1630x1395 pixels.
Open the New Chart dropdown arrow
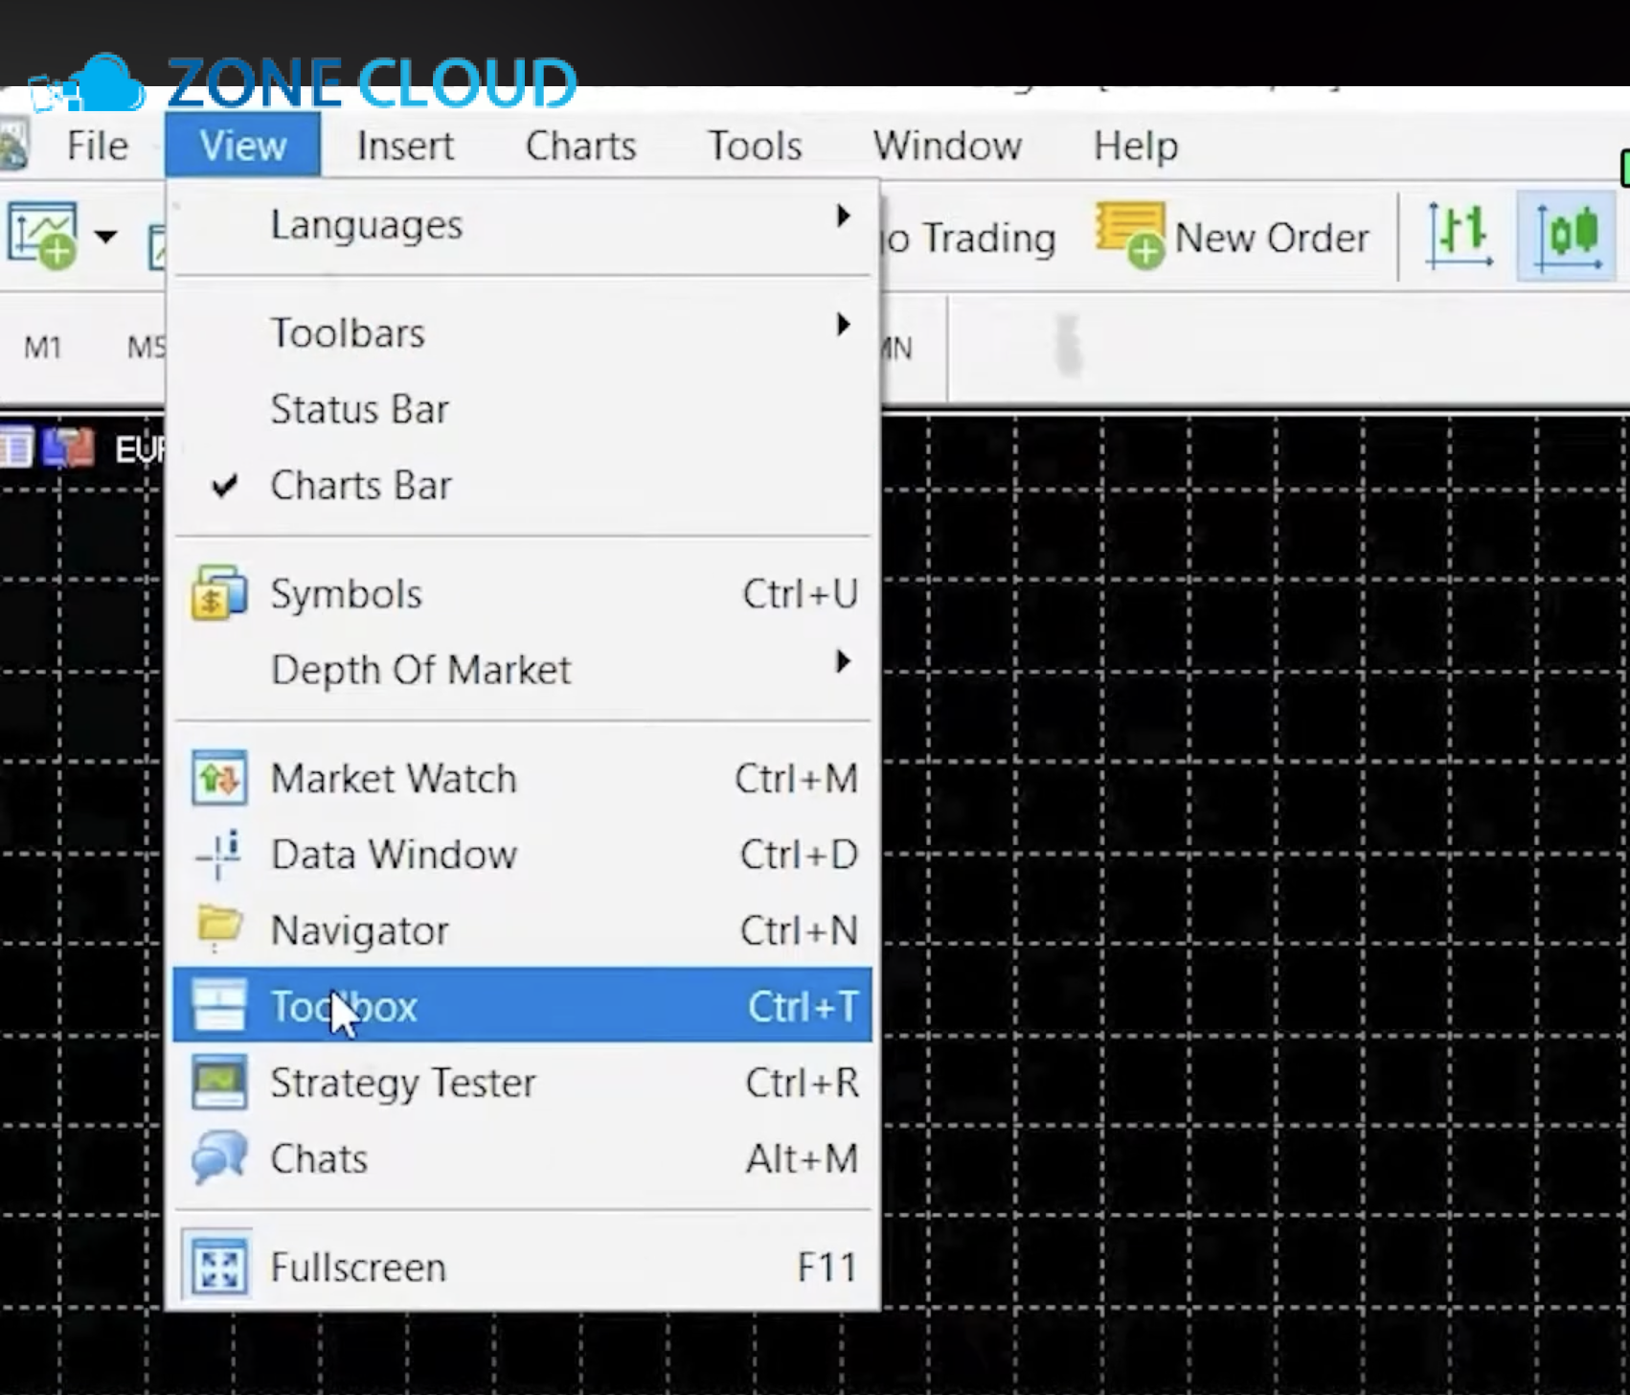point(105,236)
